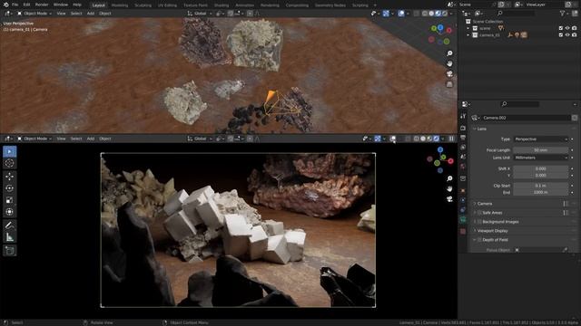The height and width of the screenshot is (326, 581).
Task: Open the Render menu
Action: 42,5
